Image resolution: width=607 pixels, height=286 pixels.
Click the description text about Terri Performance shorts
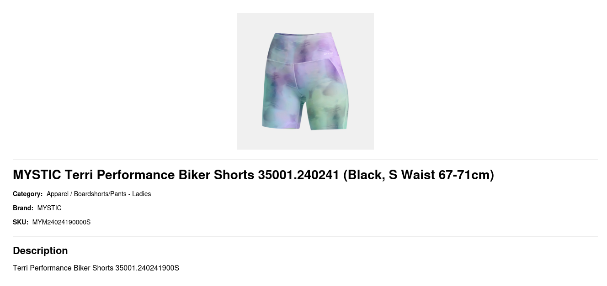tap(96, 268)
